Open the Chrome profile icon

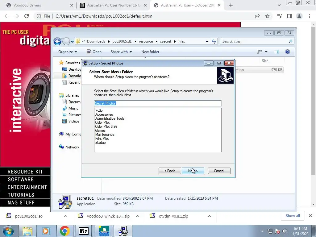299,16
